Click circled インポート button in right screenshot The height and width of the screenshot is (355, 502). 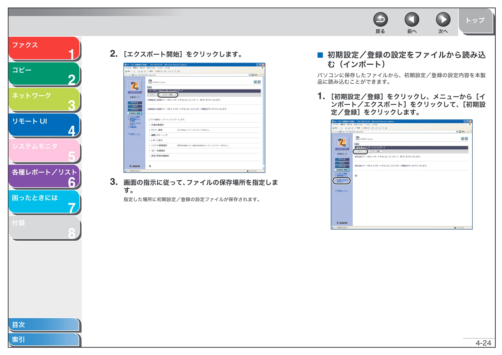[360, 152]
